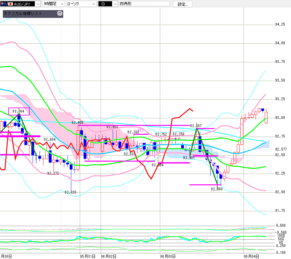This screenshot has width=291, height=259.
Task: Click the magenta (5) wave label
Action: point(141,130)
